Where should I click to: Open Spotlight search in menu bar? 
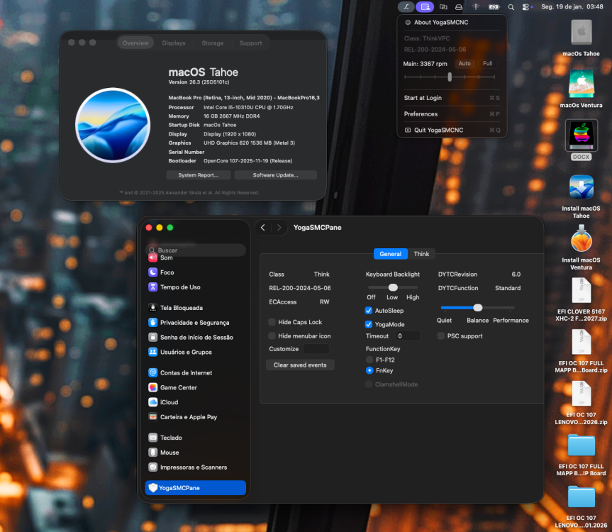pyautogui.click(x=511, y=7)
